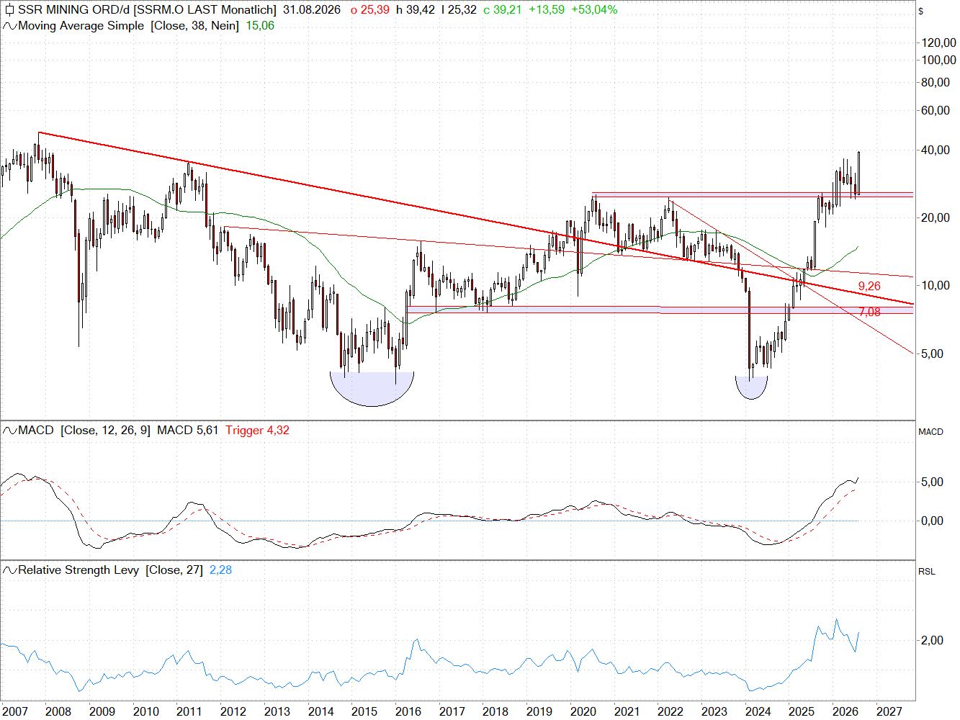Click the 2022 year label on time axis
Image resolution: width=960 pixels, height=720 pixels.
coord(670,711)
